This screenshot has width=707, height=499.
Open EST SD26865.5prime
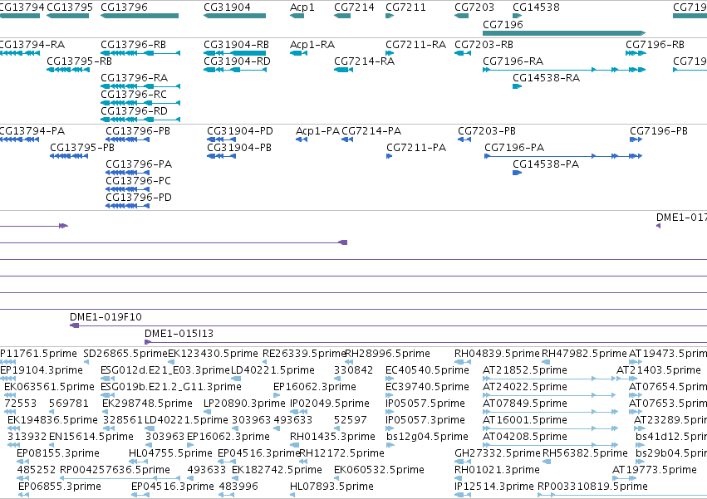[x=86, y=362]
